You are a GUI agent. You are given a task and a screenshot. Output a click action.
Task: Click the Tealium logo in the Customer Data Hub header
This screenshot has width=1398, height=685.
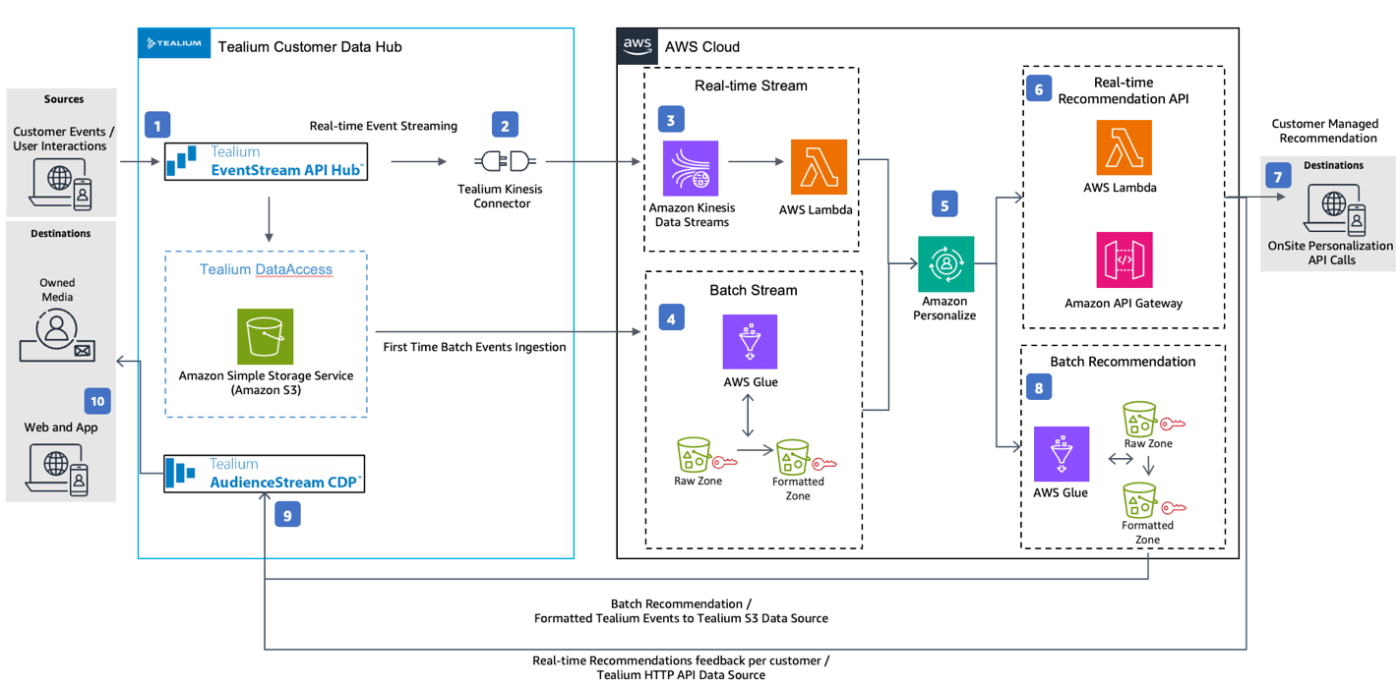(x=174, y=43)
